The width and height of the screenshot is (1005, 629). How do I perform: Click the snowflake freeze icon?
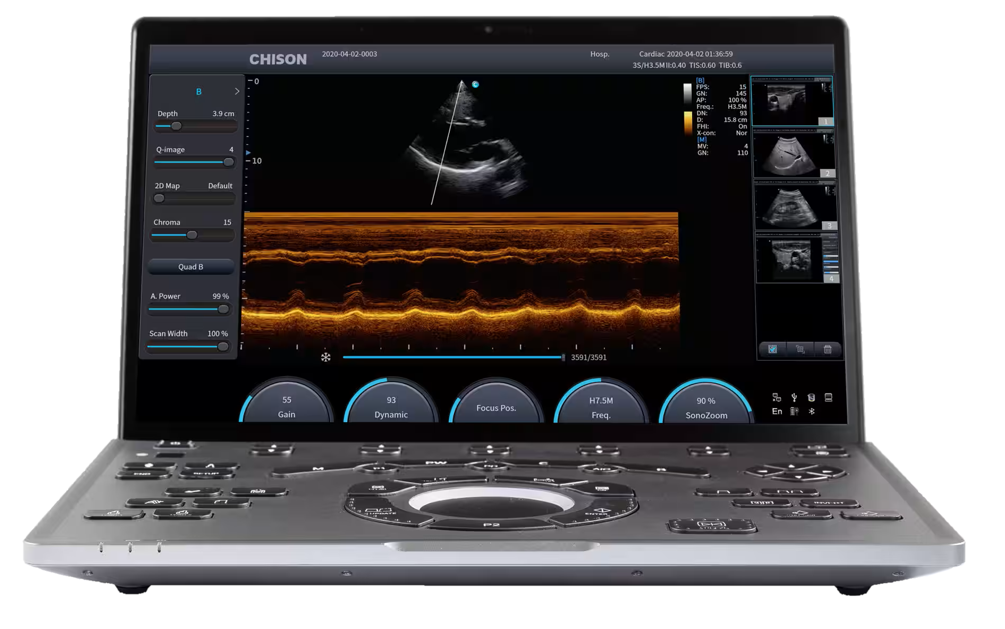pyautogui.click(x=325, y=358)
